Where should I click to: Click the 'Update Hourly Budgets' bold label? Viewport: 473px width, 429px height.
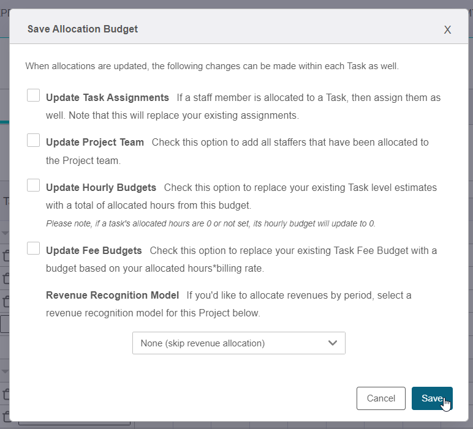click(x=101, y=187)
